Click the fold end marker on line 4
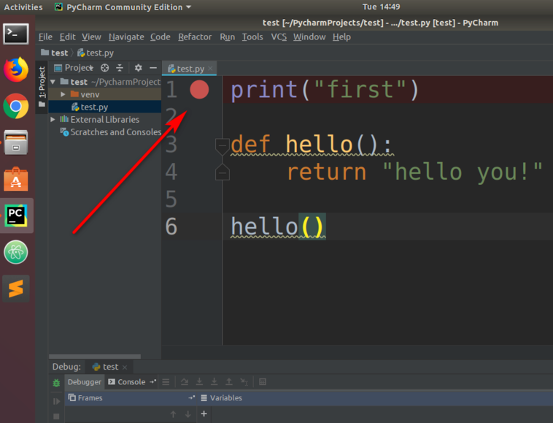Image resolution: width=553 pixels, height=423 pixels. [223, 172]
